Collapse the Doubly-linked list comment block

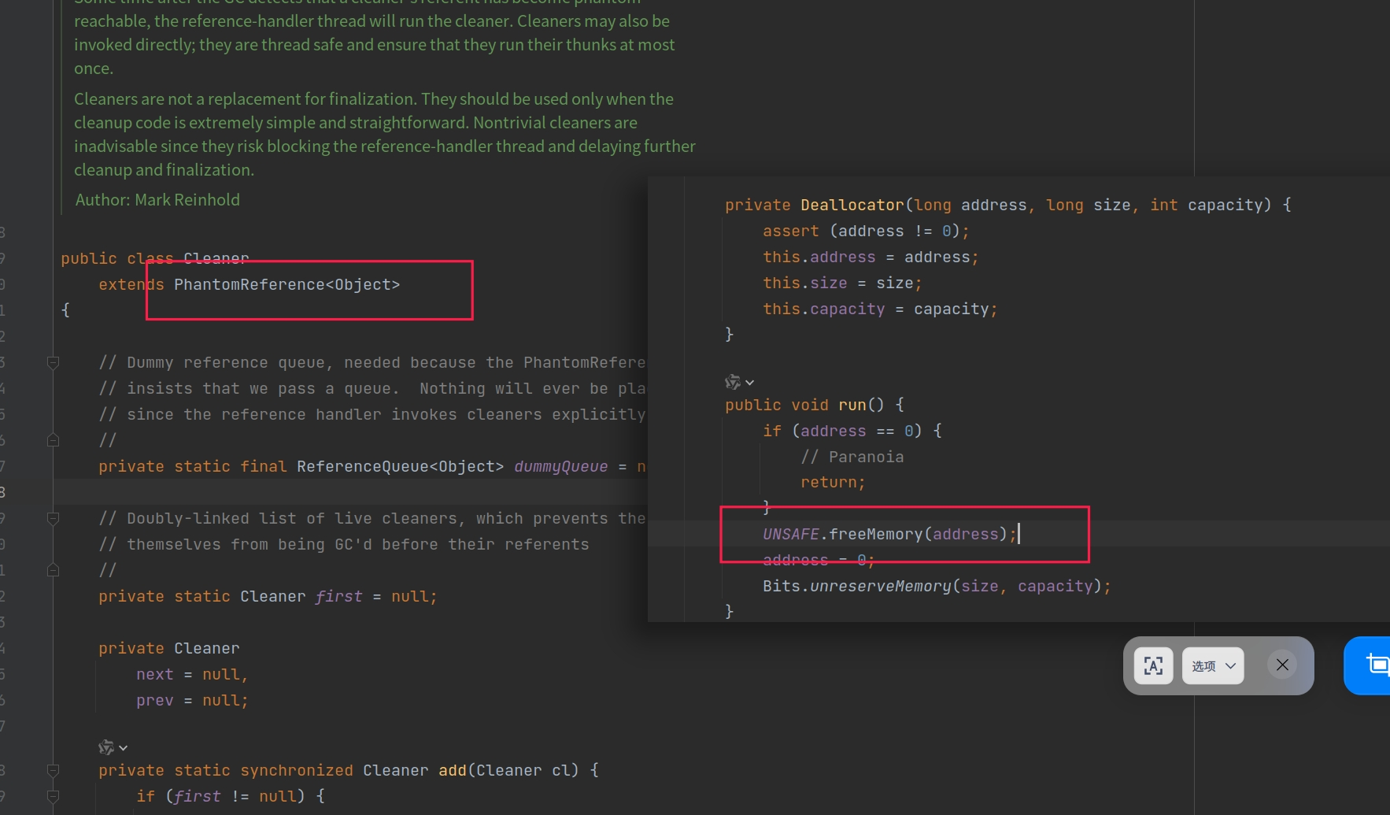coord(54,519)
